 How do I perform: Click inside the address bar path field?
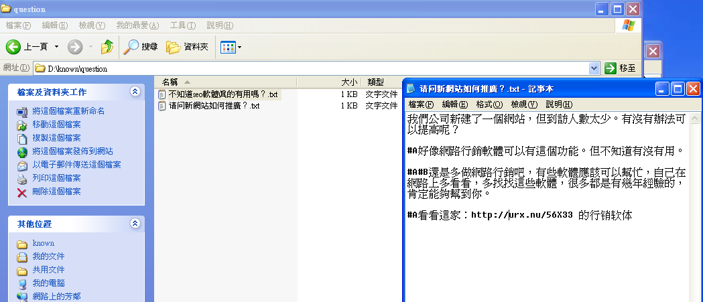[302, 68]
